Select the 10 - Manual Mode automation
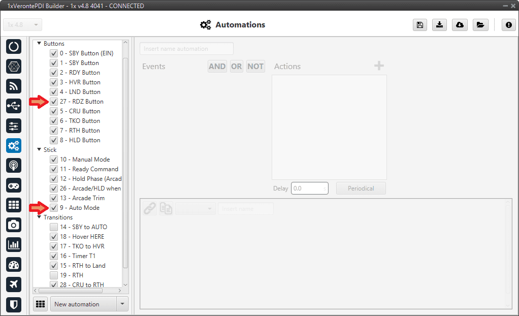 point(84,160)
